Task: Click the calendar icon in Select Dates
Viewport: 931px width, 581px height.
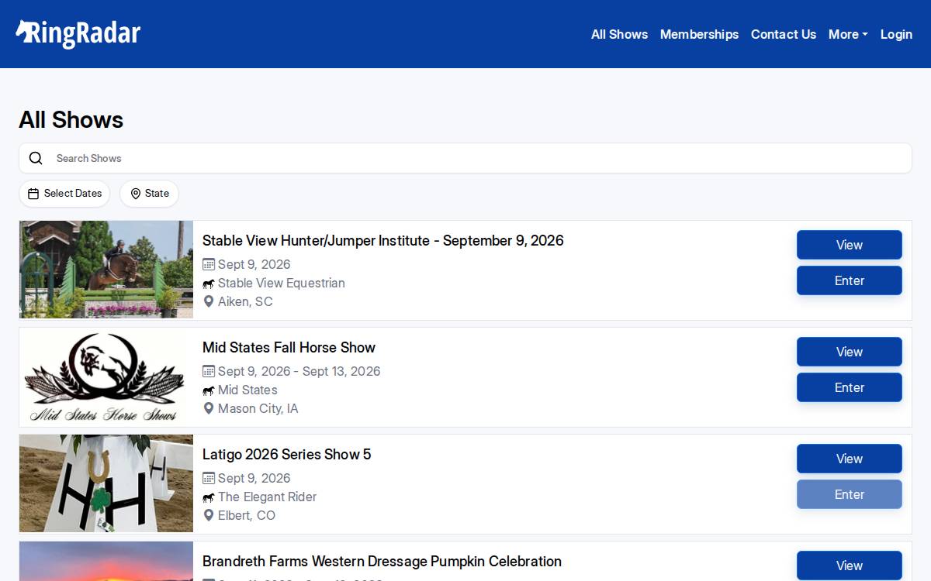Action: coord(33,194)
